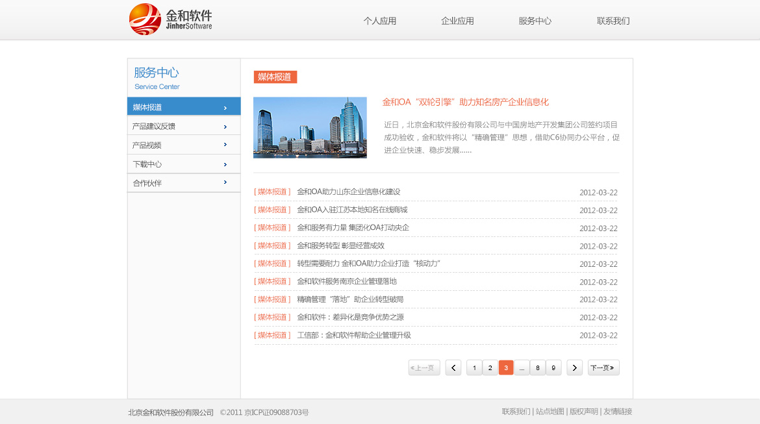
Task: Click the chevron arrow on 媒体报道 row
Action: [x=225, y=108]
